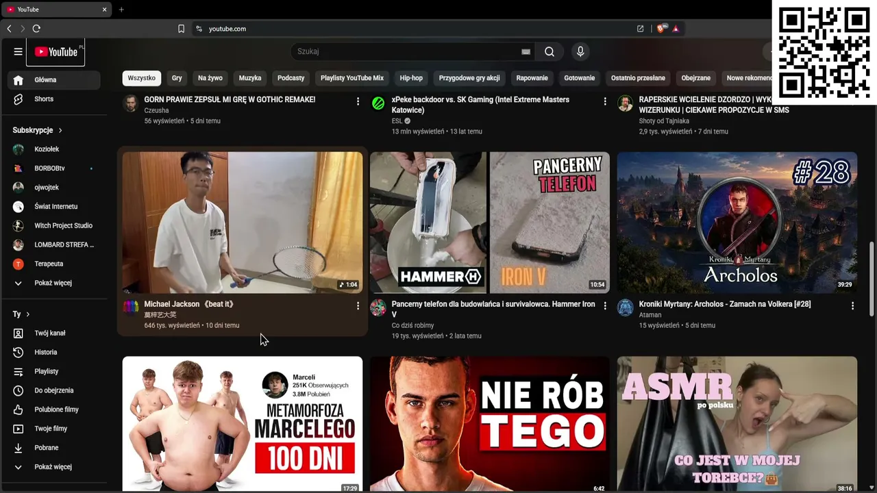Select the Rapowanie filter chip
Viewport: 877px width, 493px height.
(532, 78)
